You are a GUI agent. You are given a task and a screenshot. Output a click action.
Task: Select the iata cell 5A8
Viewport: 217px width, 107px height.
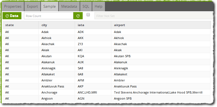point(93,68)
